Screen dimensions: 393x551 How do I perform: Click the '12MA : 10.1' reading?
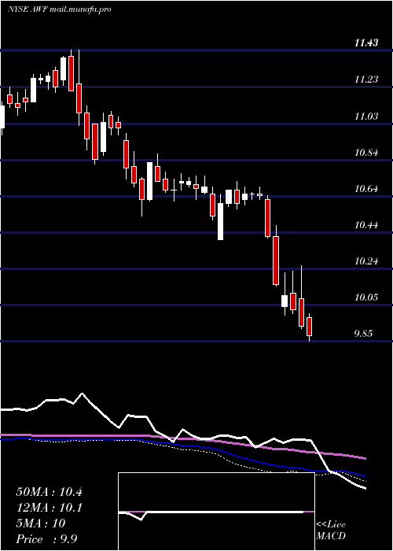49,508
